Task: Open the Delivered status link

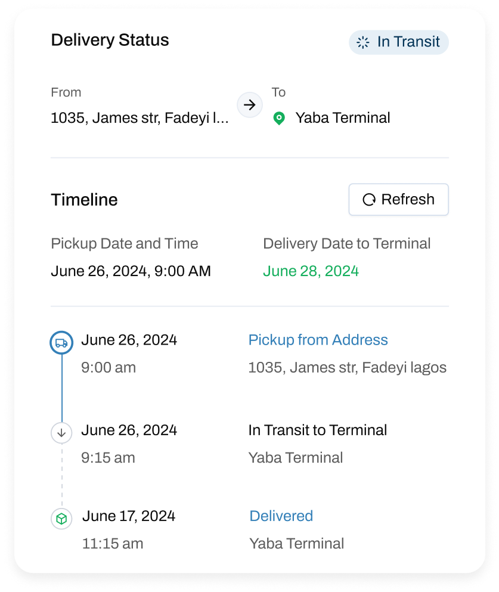Action: point(281,516)
